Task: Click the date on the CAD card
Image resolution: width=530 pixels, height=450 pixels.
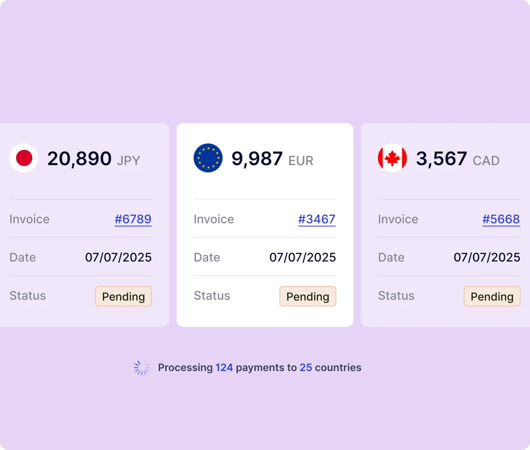Action: (487, 257)
